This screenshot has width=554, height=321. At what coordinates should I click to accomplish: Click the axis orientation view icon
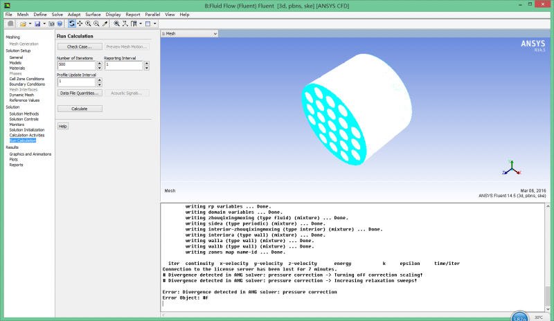tap(125, 24)
